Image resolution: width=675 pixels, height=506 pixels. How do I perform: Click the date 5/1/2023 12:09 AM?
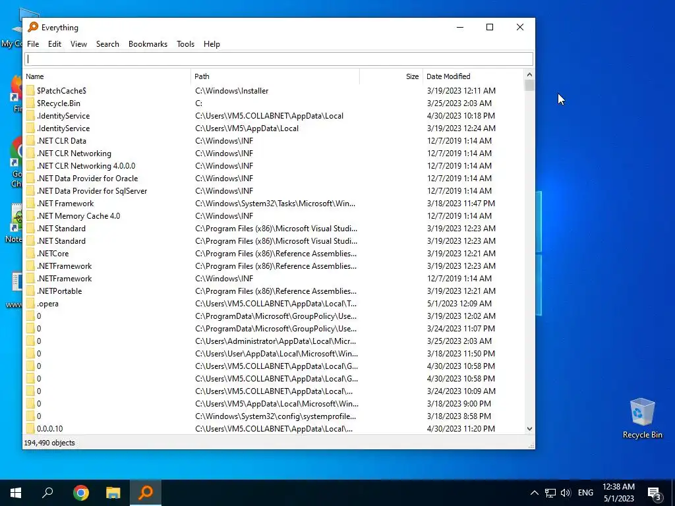click(x=459, y=303)
